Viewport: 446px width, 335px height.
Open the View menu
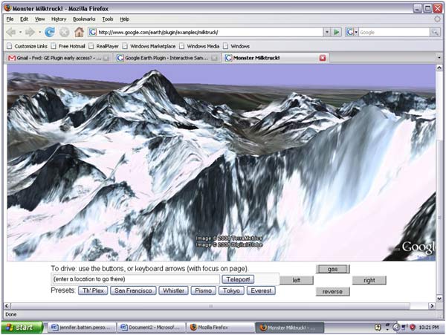coord(39,19)
